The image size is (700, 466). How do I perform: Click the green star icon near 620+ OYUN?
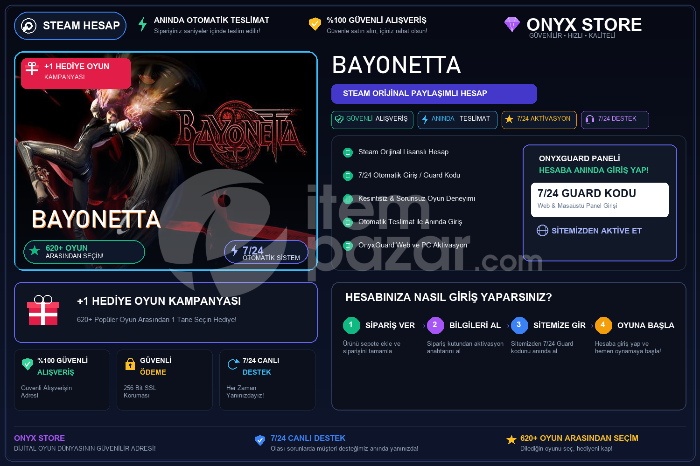pos(35,251)
